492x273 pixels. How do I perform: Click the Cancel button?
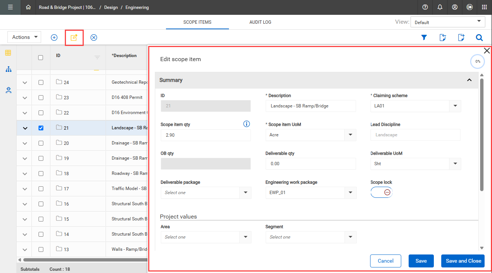click(386, 261)
